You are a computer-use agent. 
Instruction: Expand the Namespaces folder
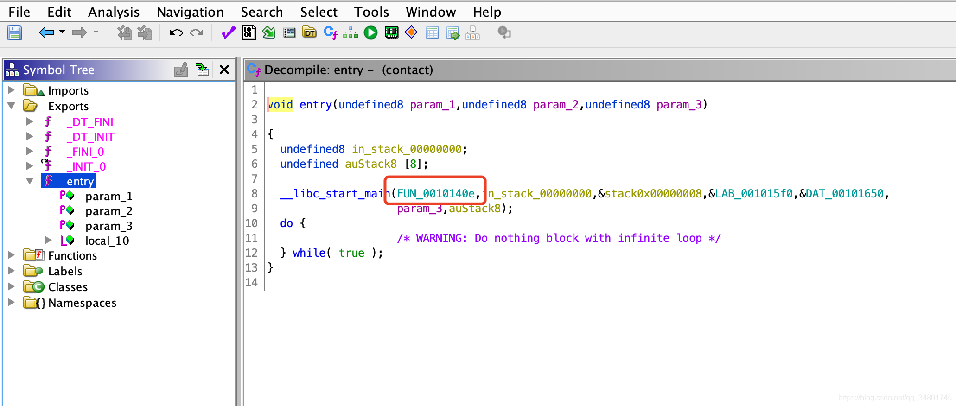[12, 302]
